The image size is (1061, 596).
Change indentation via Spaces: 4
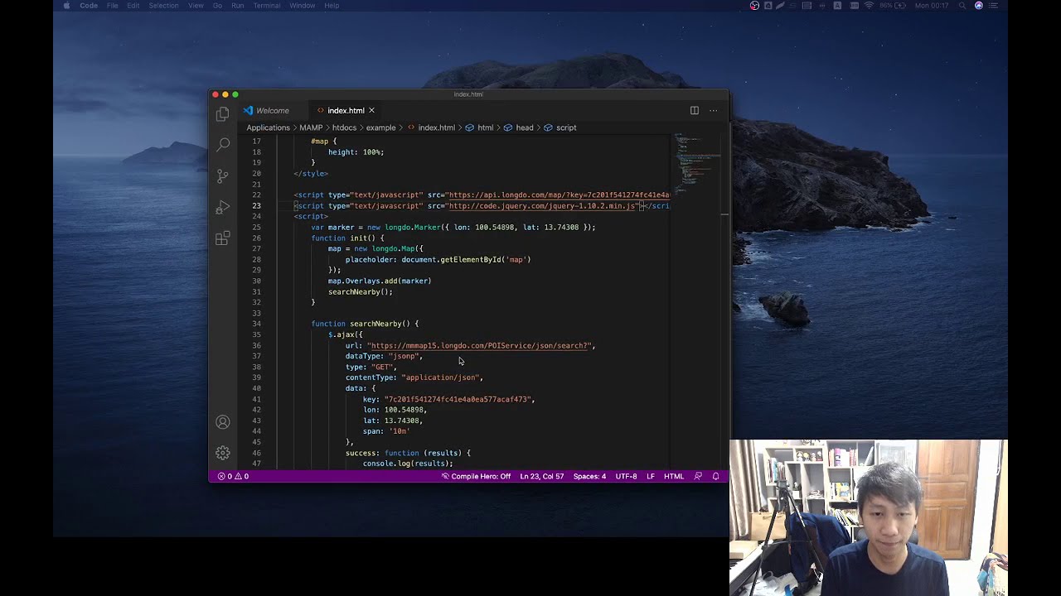(x=589, y=477)
